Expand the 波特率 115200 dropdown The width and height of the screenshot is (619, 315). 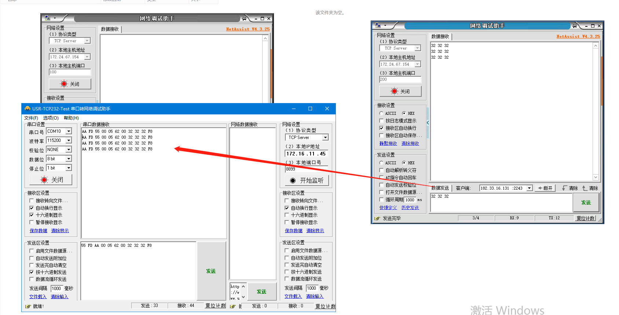coord(69,140)
